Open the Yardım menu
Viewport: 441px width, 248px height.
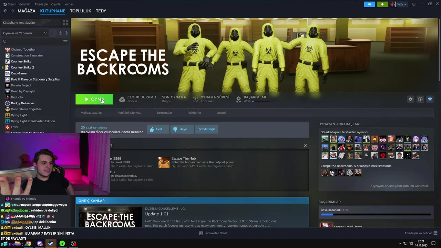point(69,4)
